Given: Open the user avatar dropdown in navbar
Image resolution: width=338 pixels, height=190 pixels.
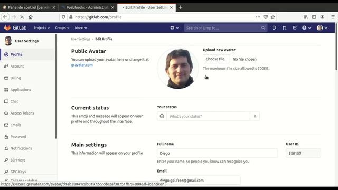Looking at the screenshot, I should click(x=322, y=28).
